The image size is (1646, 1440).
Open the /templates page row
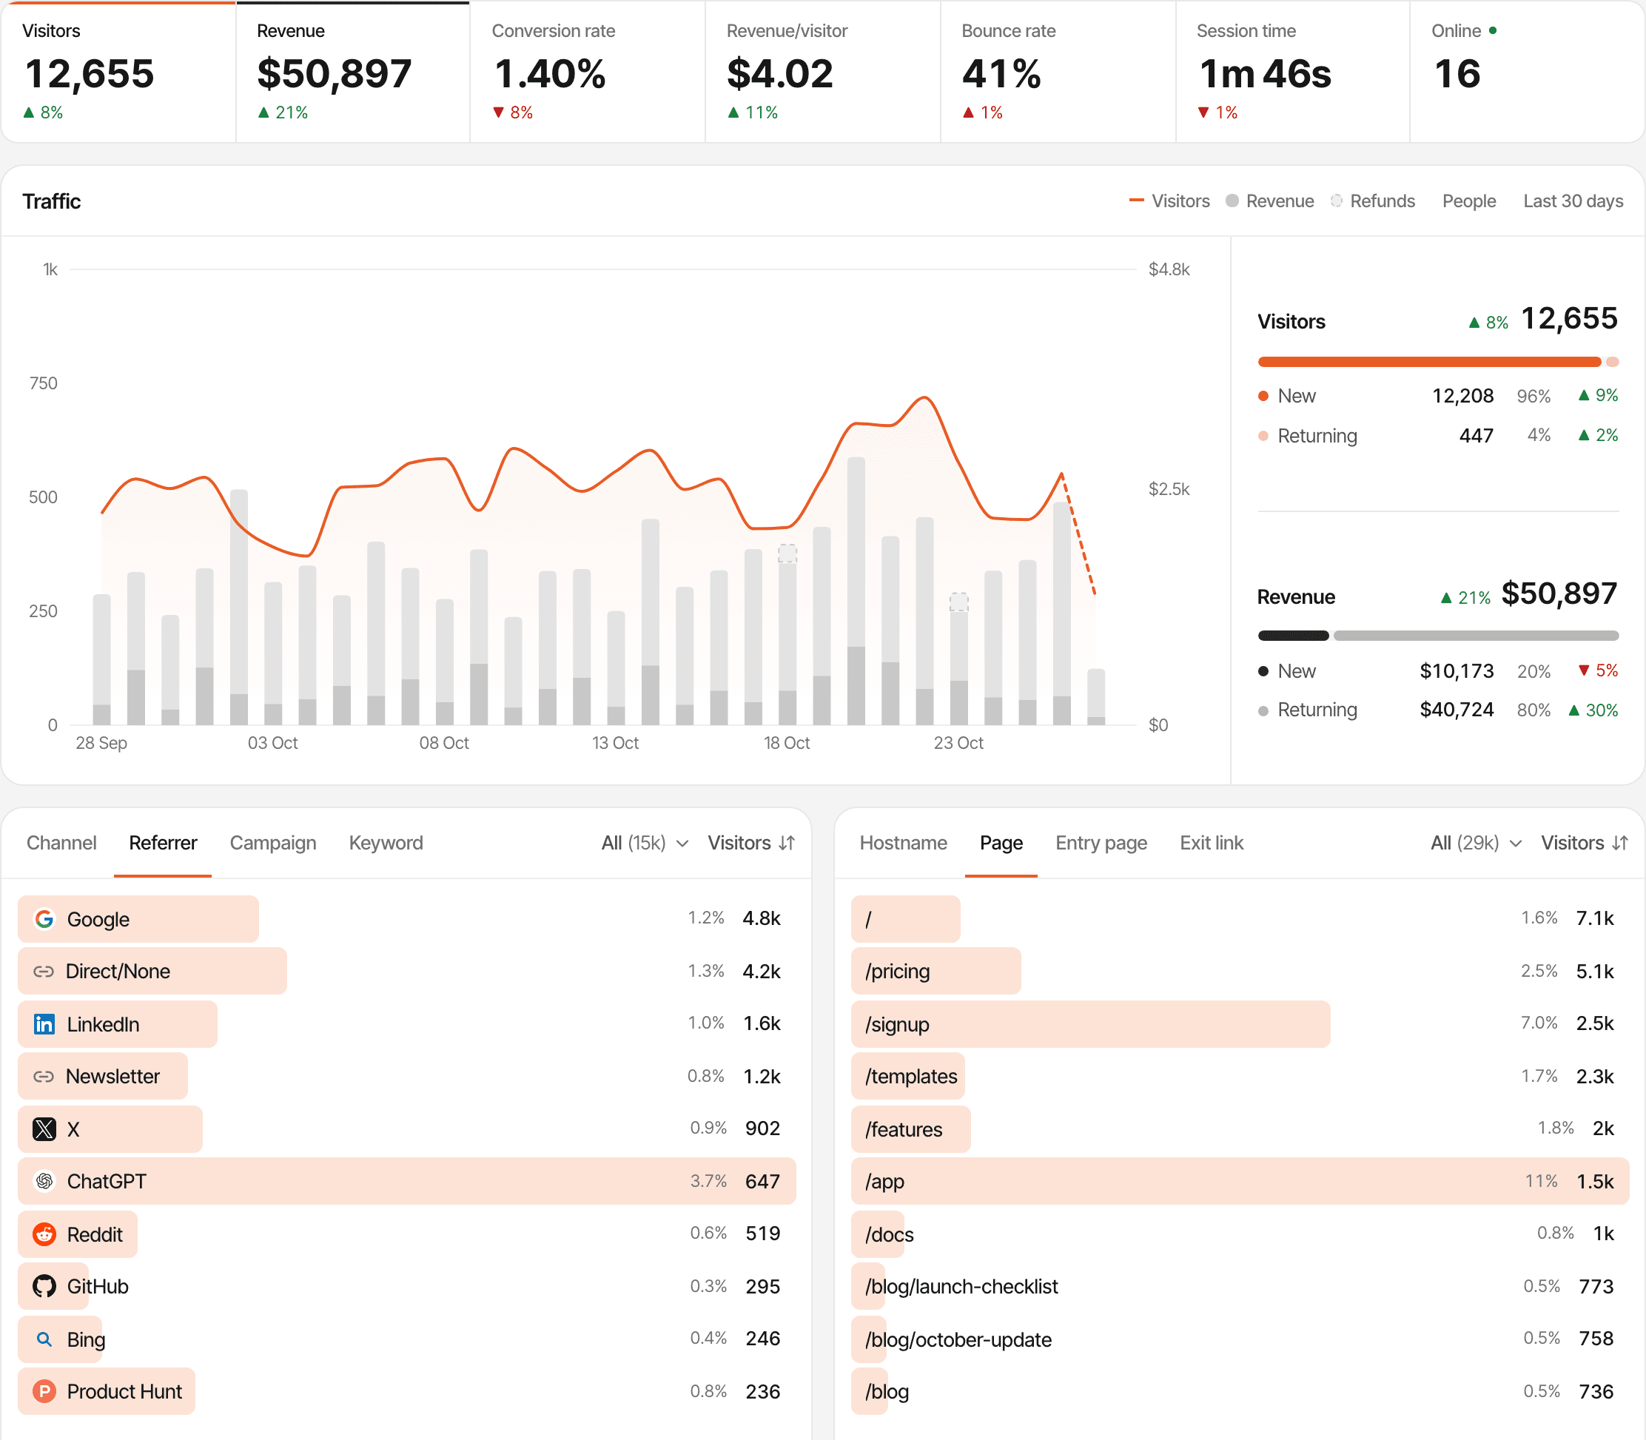pyautogui.click(x=1240, y=1076)
